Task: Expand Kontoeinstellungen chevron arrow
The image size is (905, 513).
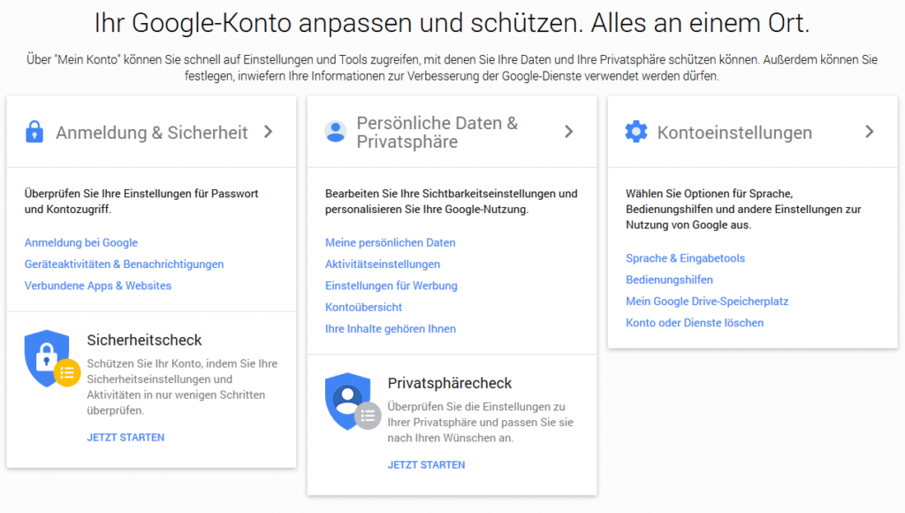Action: (870, 132)
